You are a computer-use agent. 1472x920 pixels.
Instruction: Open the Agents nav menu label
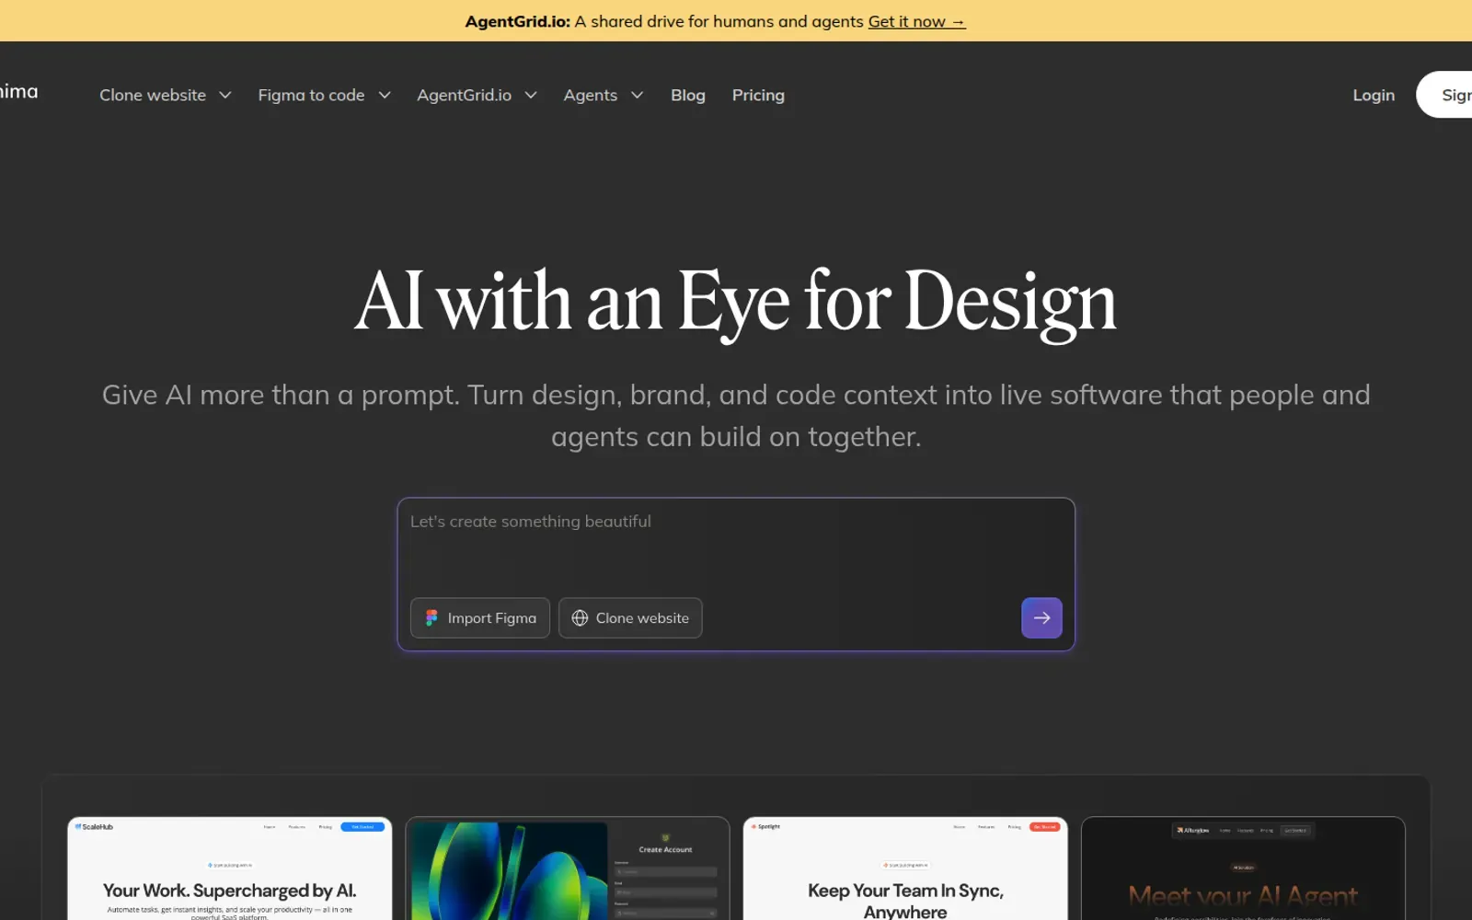coord(591,95)
